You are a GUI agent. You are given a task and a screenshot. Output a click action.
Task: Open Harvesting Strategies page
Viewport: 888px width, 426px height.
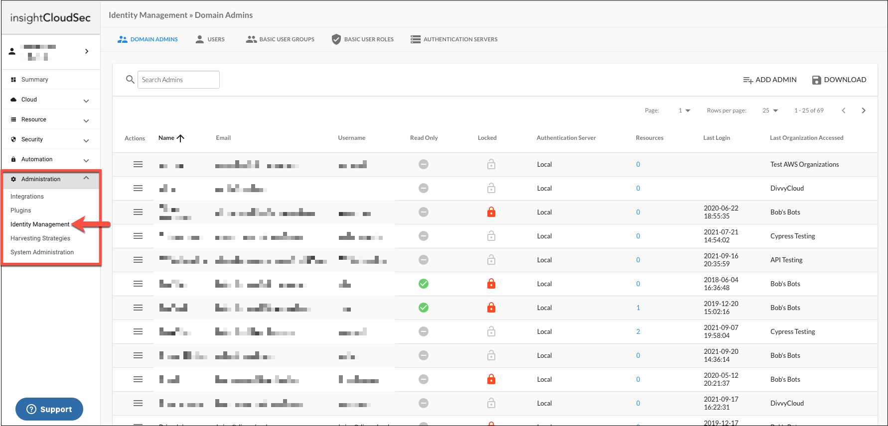[x=40, y=238]
